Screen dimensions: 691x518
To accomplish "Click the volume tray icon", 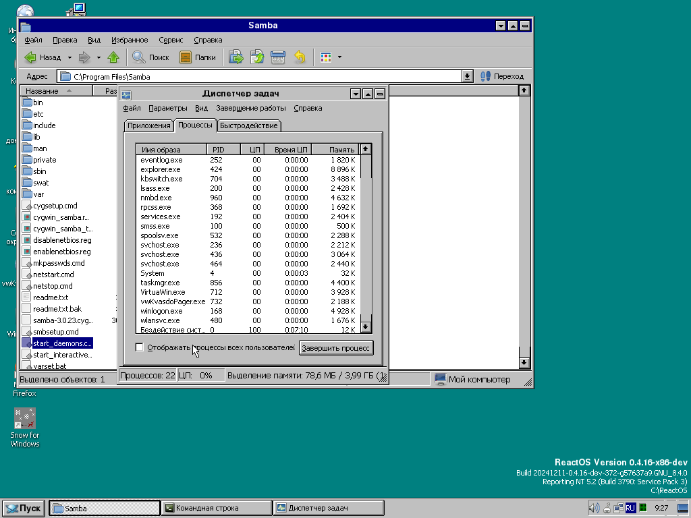I will coord(594,508).
